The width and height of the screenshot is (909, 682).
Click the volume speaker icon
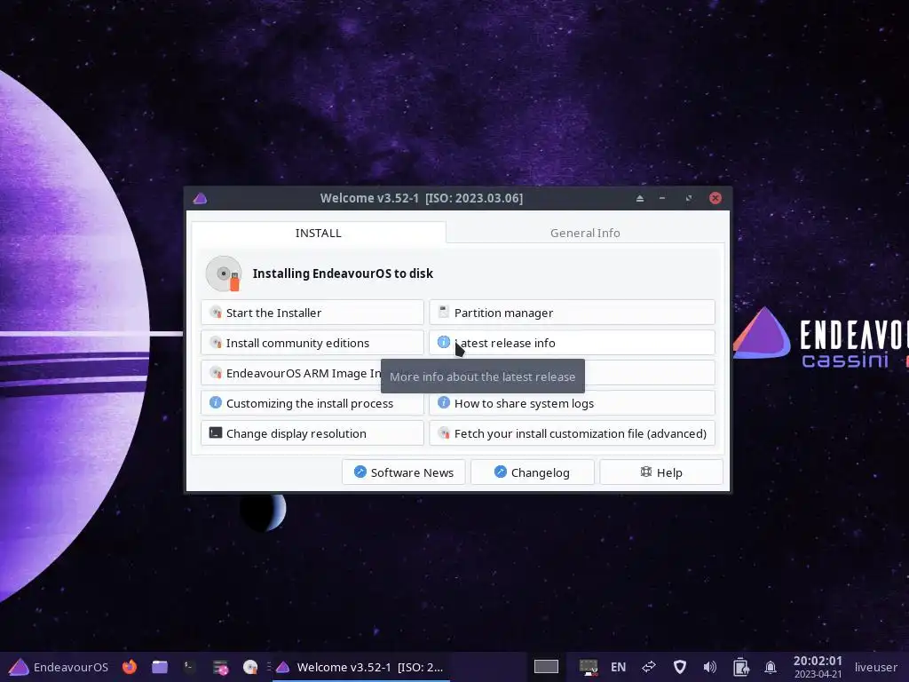(x=709, y=667)
